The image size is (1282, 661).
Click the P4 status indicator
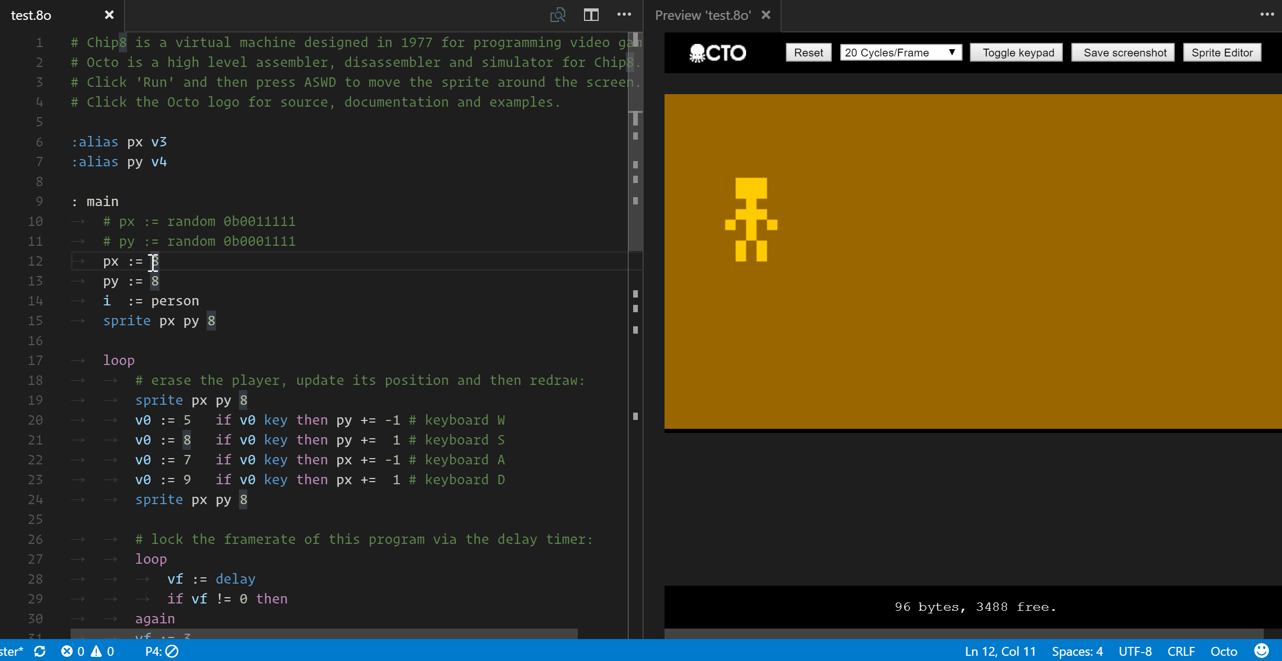[162, 651]
